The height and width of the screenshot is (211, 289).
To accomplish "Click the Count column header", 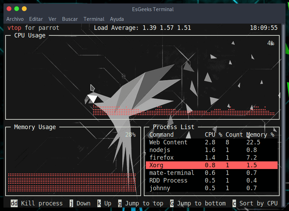I will point(234,135).
